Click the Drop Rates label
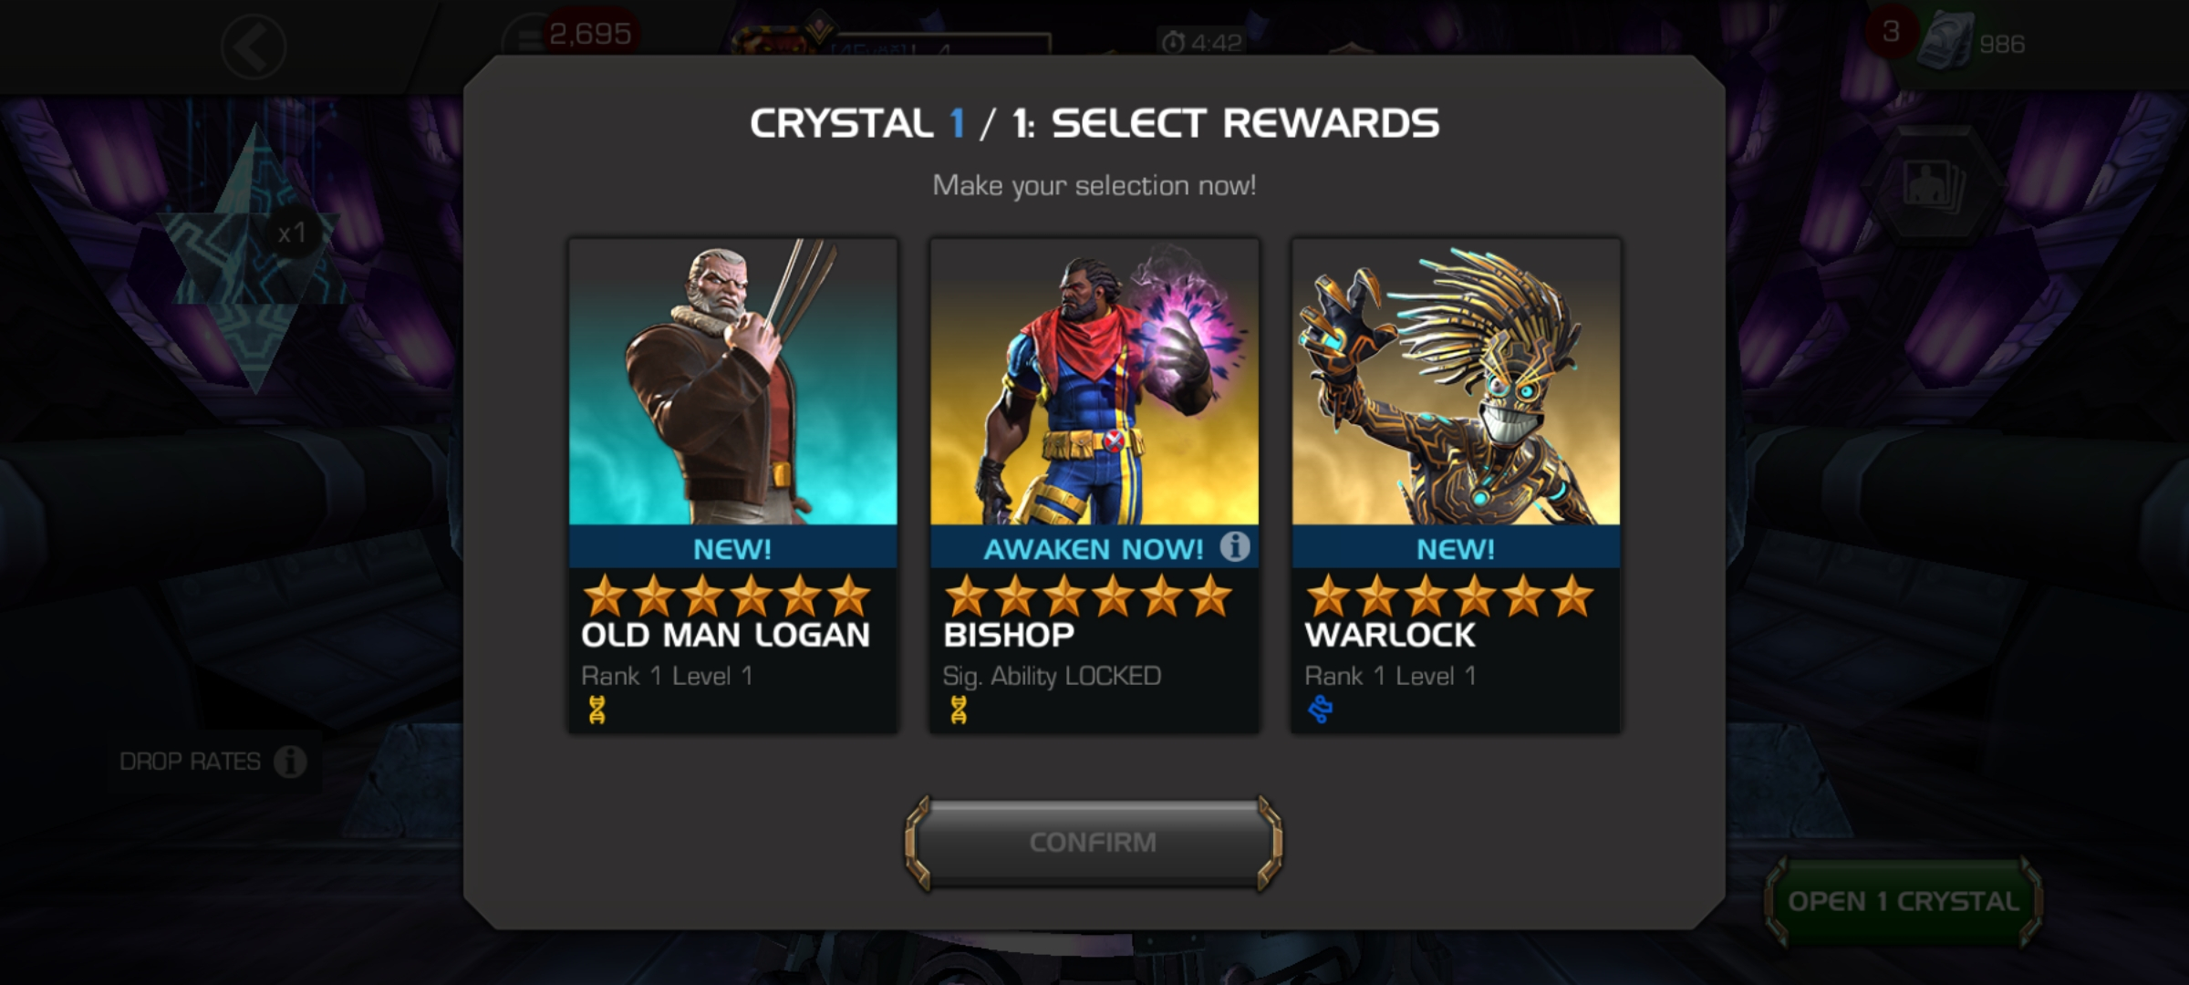Viewport: 2189px width, 985px height. click(x=190, y=762)
